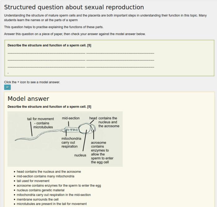This screenshot has width=217, height=207.
Task: Select the 'mid-section' label in the diagram
Action: coord(71,118)
